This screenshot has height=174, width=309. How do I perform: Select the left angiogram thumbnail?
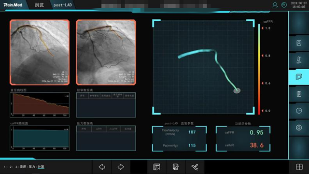pyautogui.click(x=40, y=52)
